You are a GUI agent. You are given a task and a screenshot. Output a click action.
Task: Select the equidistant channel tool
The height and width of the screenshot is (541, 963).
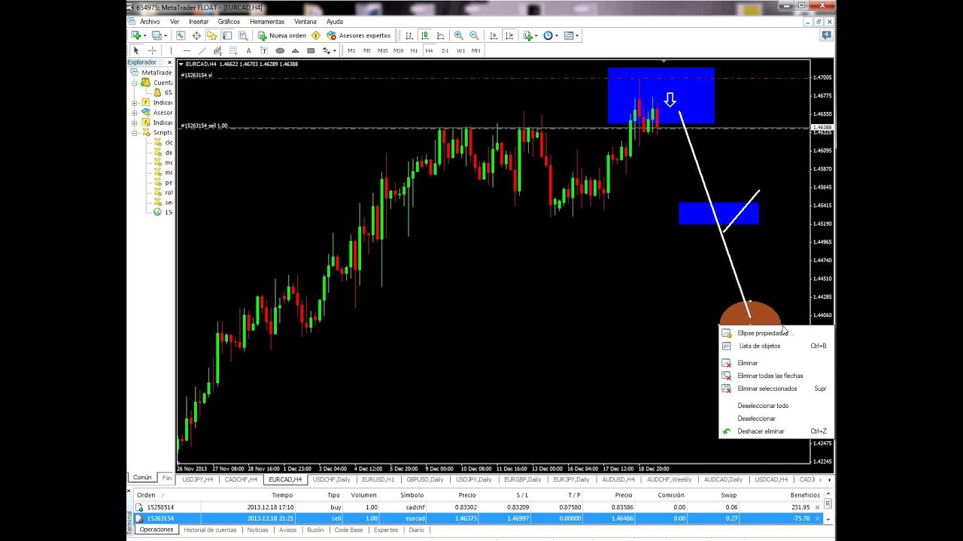click(217, 51)
